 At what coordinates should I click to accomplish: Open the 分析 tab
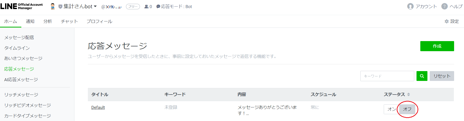pos(47,21)
